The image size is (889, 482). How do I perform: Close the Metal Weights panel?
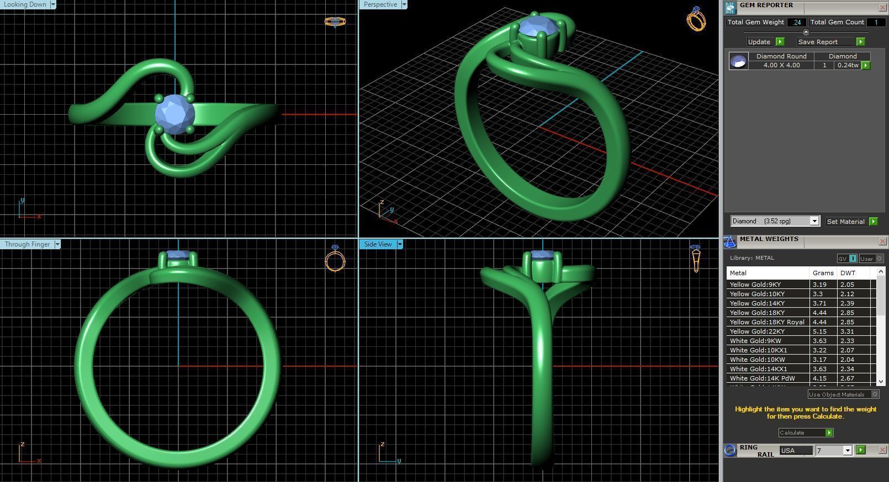[882, 242]
